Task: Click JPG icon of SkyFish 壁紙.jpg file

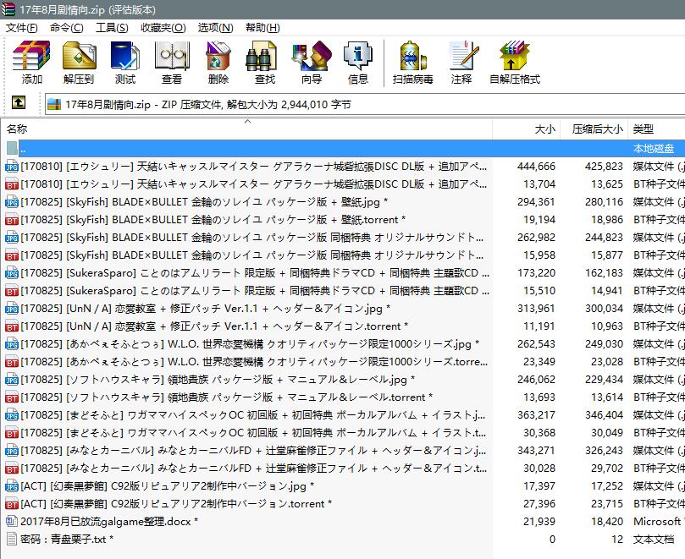Action: (x=12, y=202)
